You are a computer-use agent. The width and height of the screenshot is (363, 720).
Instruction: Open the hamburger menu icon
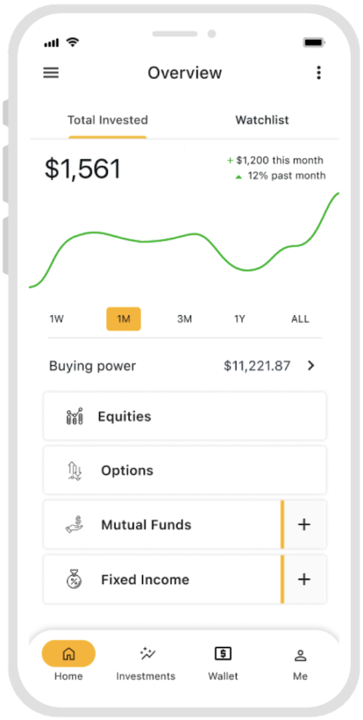(x=51, y=72)
